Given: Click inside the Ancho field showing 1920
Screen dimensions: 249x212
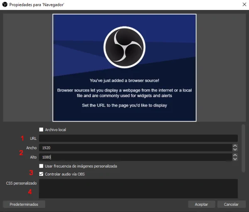Looking at the screenshot, I should tap(135, 148).
